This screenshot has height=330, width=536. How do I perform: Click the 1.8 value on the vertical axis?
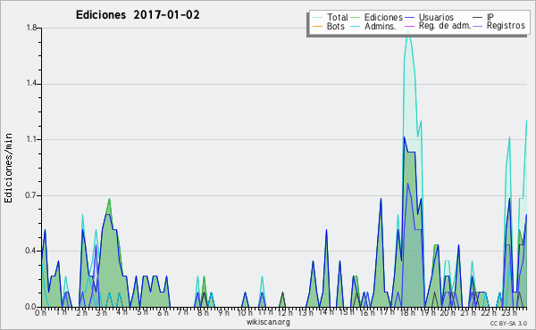coord(31,28)
